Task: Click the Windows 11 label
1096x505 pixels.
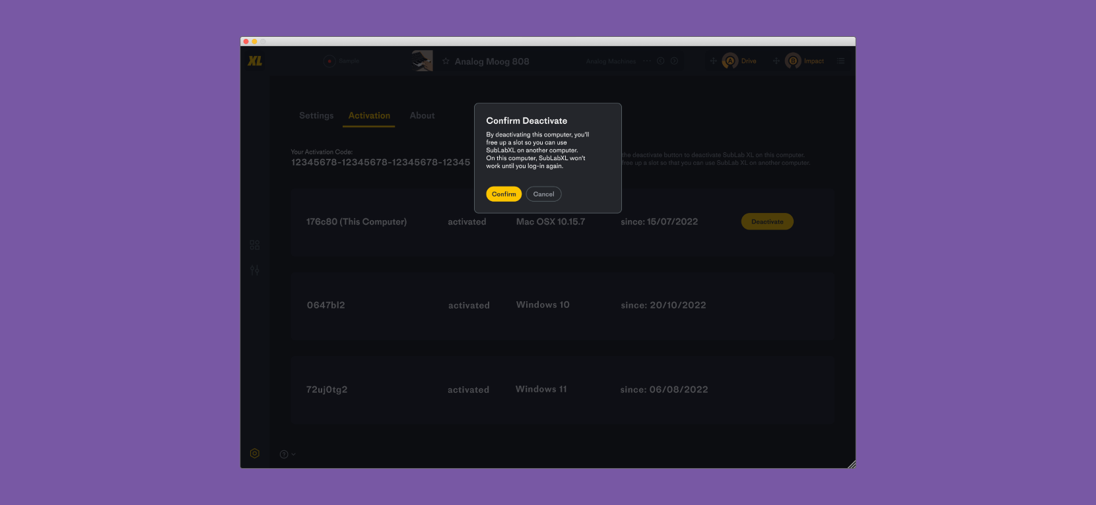Action: tap(541, 389)
